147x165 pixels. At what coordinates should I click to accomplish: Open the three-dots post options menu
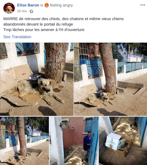[x=143, y=5]
